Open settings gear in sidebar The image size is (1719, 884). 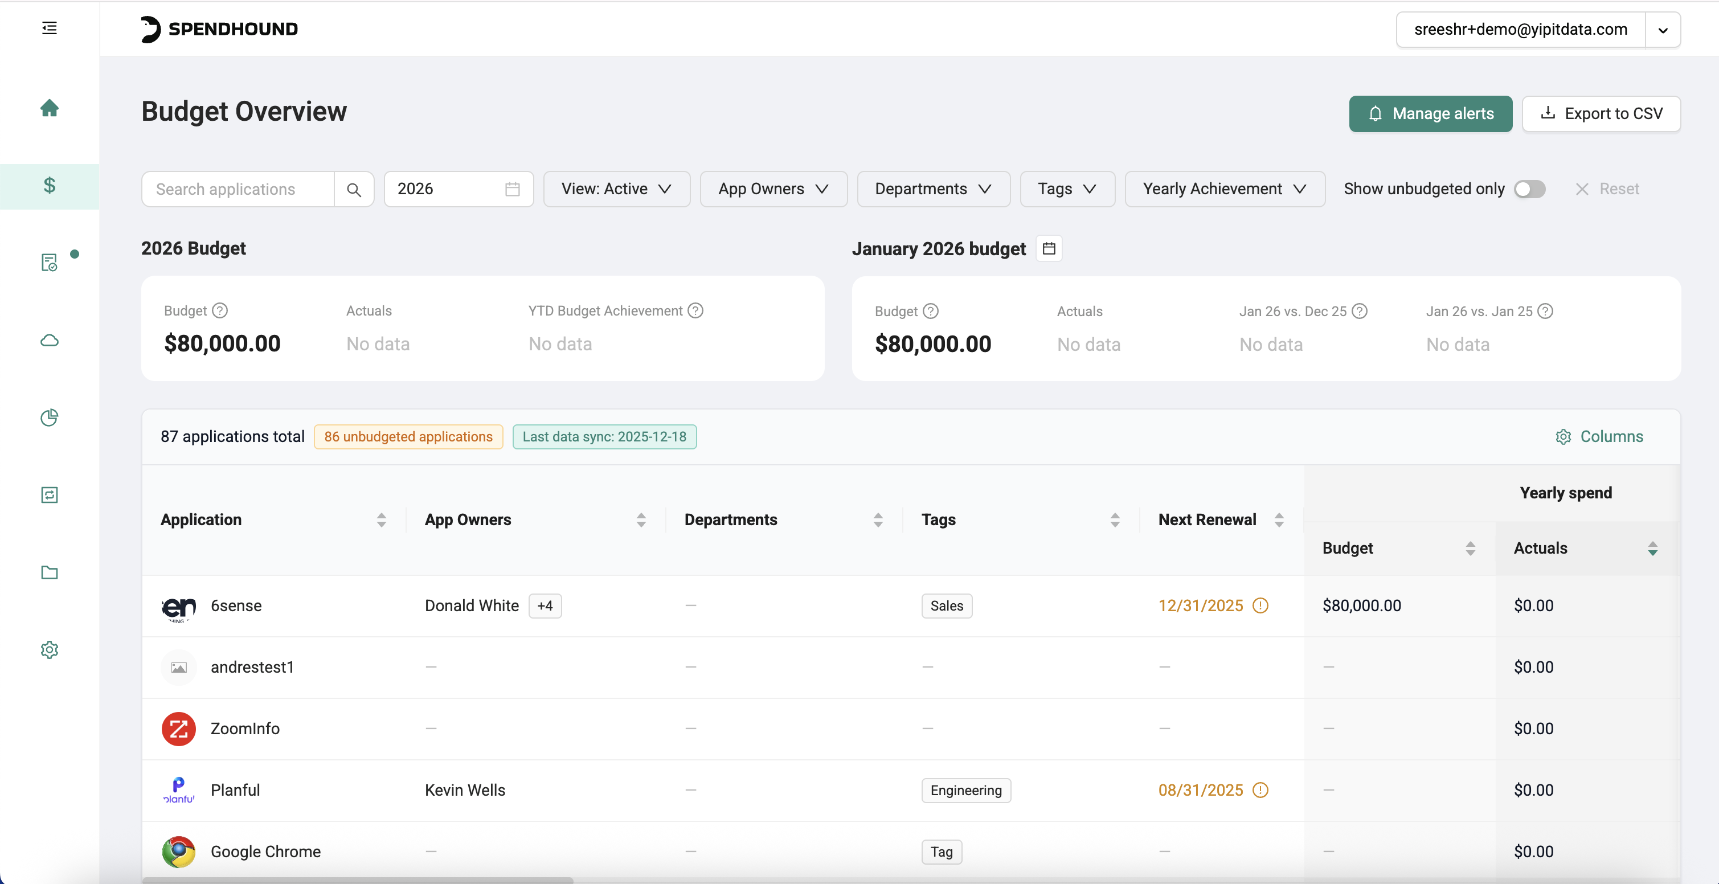pyautogui.click(x=50, y=650)
